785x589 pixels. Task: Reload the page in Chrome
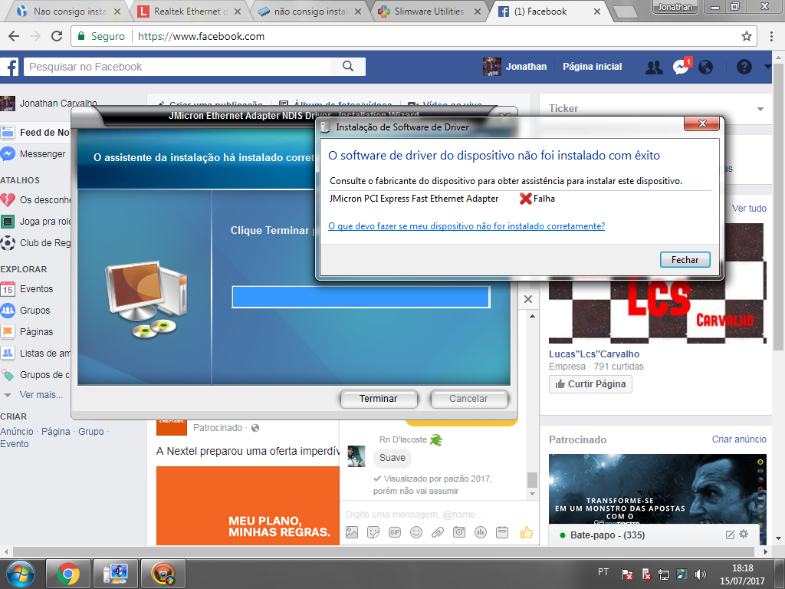[57, 36]
